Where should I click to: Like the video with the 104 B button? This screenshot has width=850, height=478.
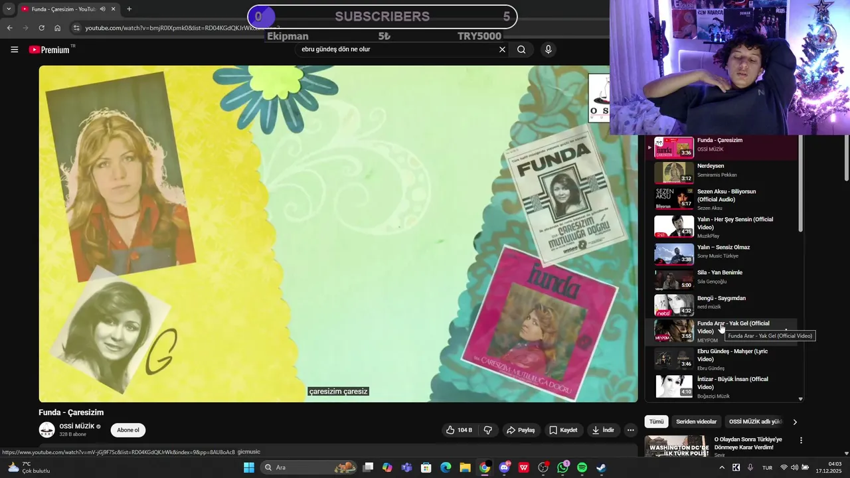459,430
